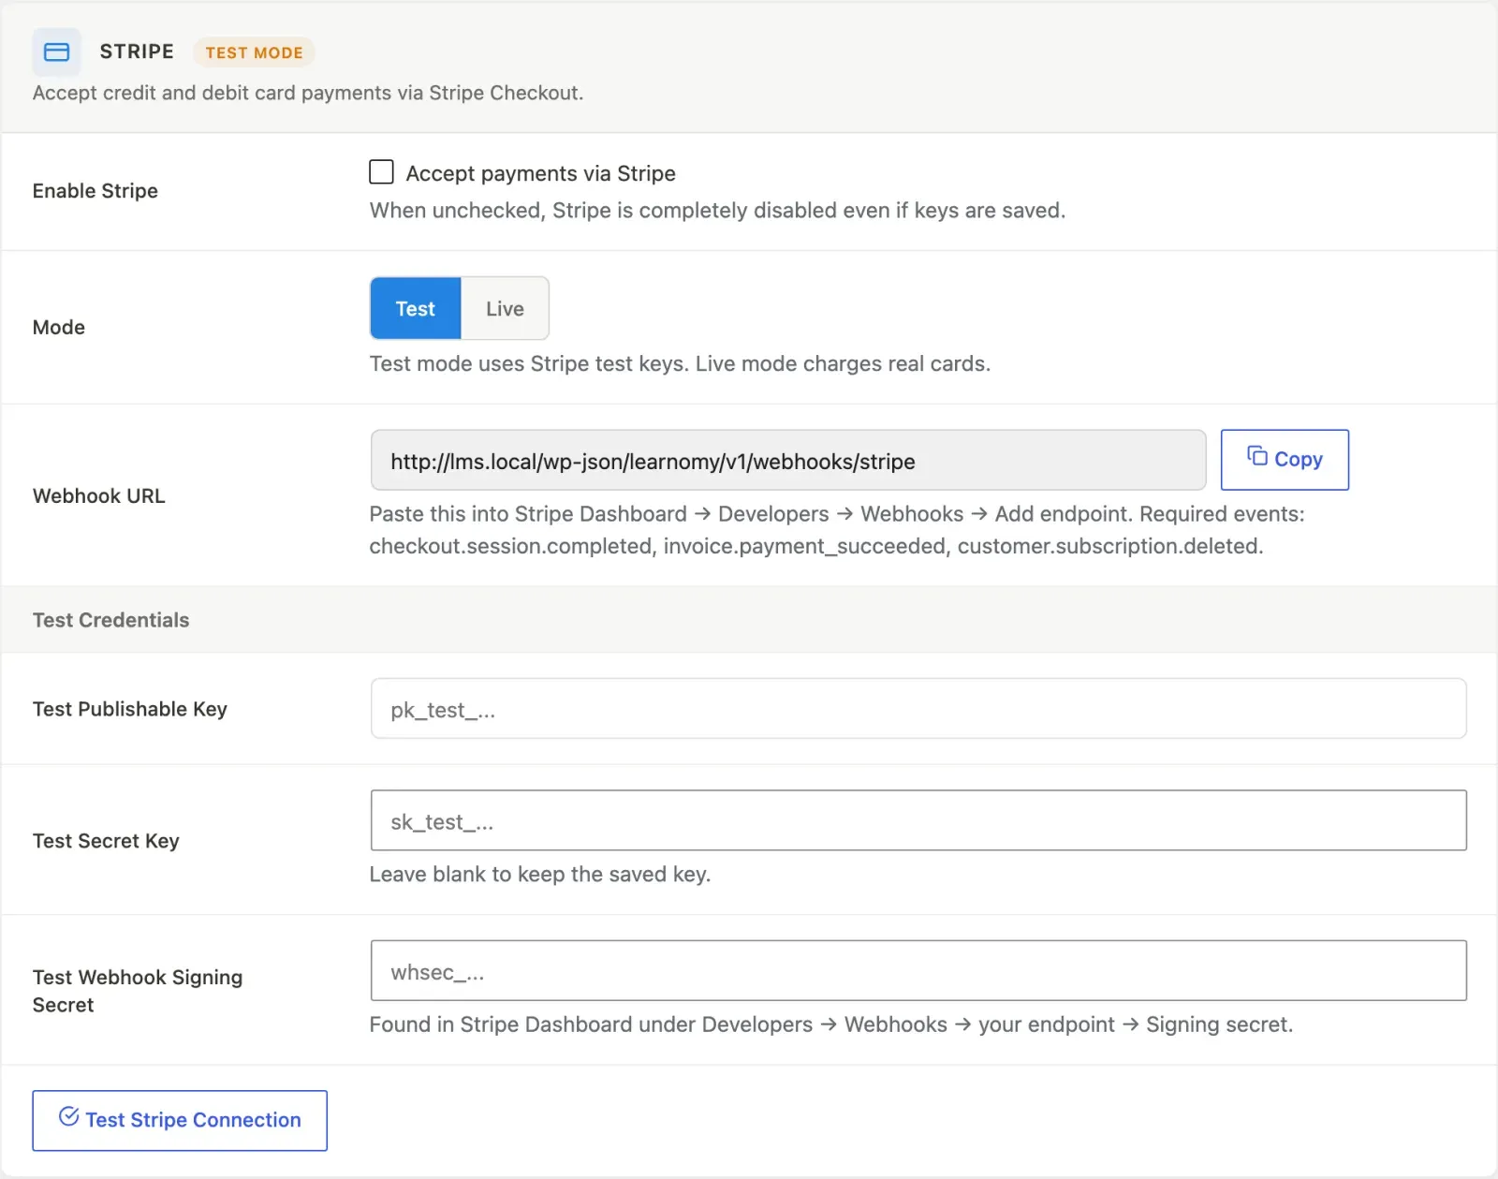Click Test Stripe Connection button
Image resolution: width=1498 pixels, height=1179 pixels.
[180, 1120]
